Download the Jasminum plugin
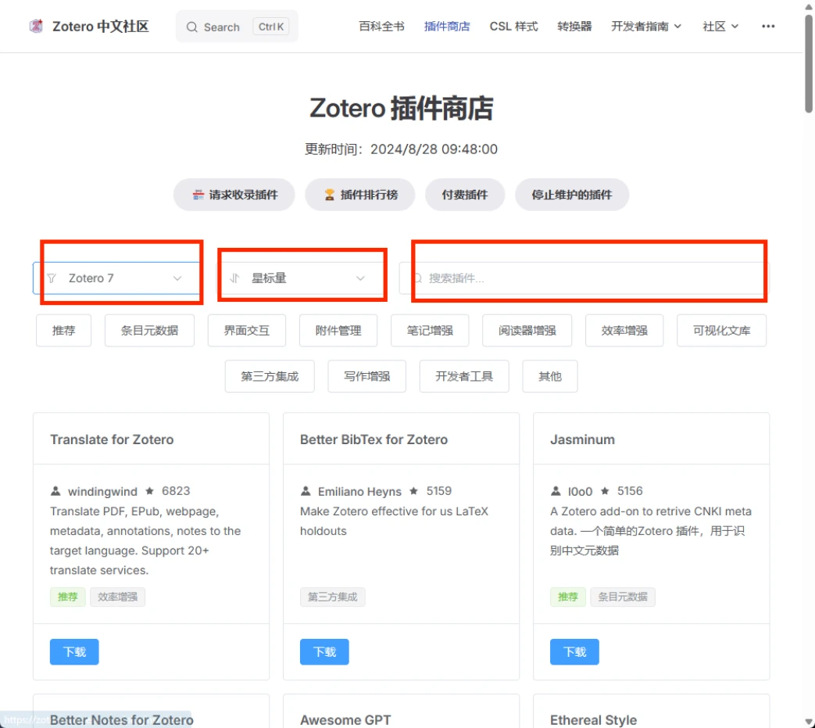Image resolution: width=815 pixels, height=728 pixels. click(574, 651)
